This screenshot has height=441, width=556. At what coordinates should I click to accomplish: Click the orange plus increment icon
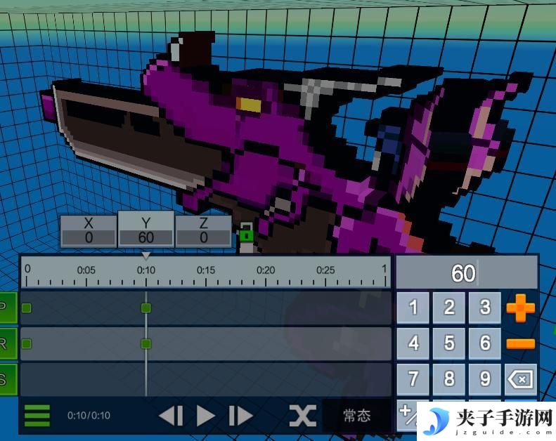point(521,308)
